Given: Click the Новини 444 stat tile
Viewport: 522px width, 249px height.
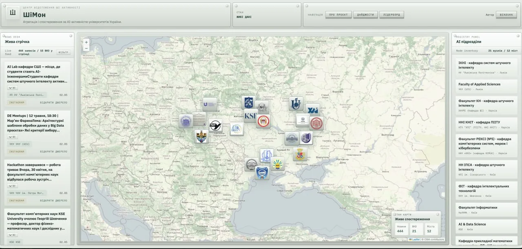Looking at the screenshot, I should (401, 229).
